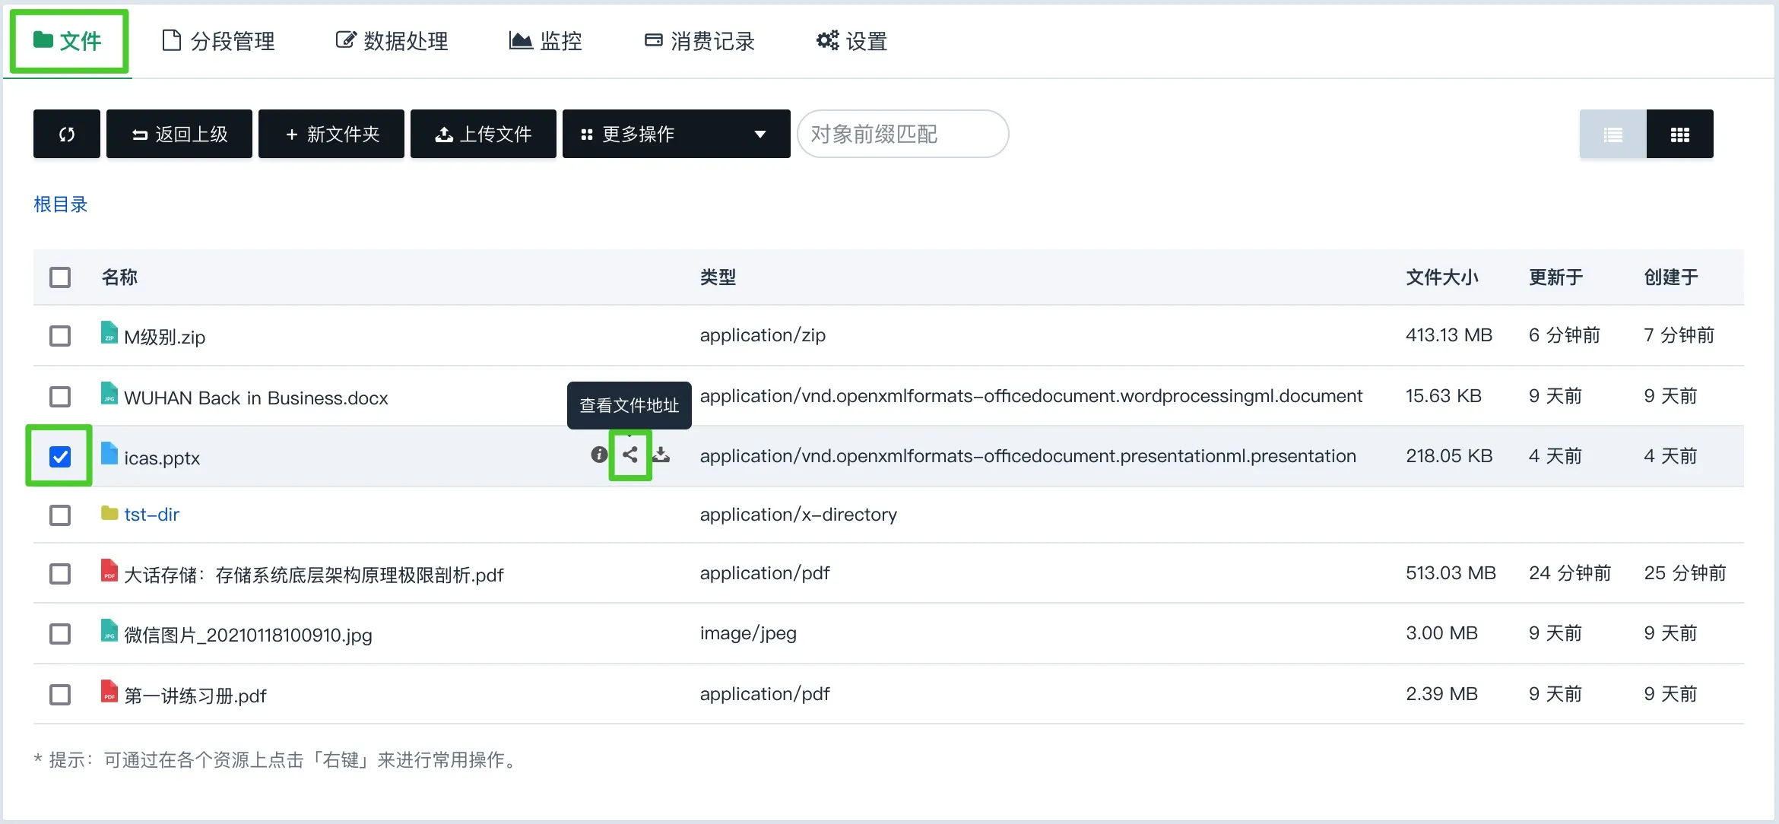Screen dimensions: 1779x824
Task: Click the upload icon on 上传文件 button
Action: (x=443, y=134)
